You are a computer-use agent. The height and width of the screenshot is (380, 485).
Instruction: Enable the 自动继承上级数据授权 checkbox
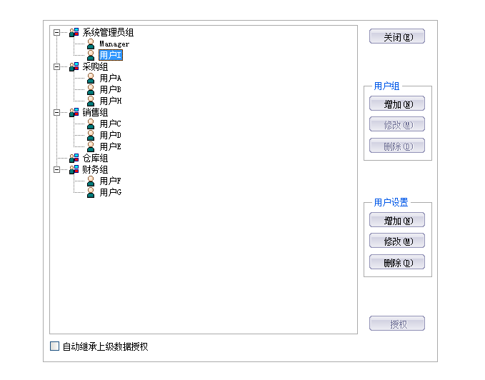(55, 346)
